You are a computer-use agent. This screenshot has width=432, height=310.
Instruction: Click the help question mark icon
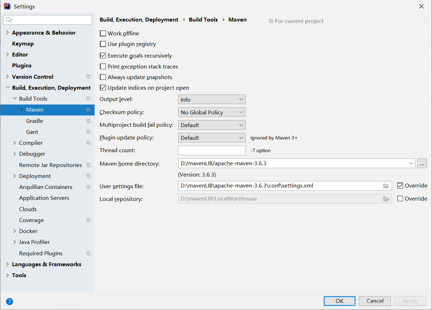[10, 302]
